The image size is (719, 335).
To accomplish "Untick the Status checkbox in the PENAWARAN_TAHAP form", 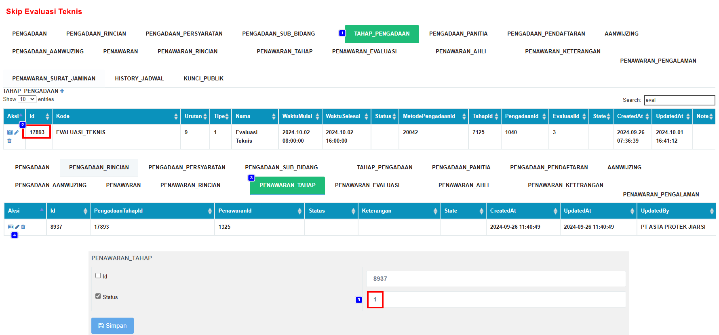I will point(98,296).
